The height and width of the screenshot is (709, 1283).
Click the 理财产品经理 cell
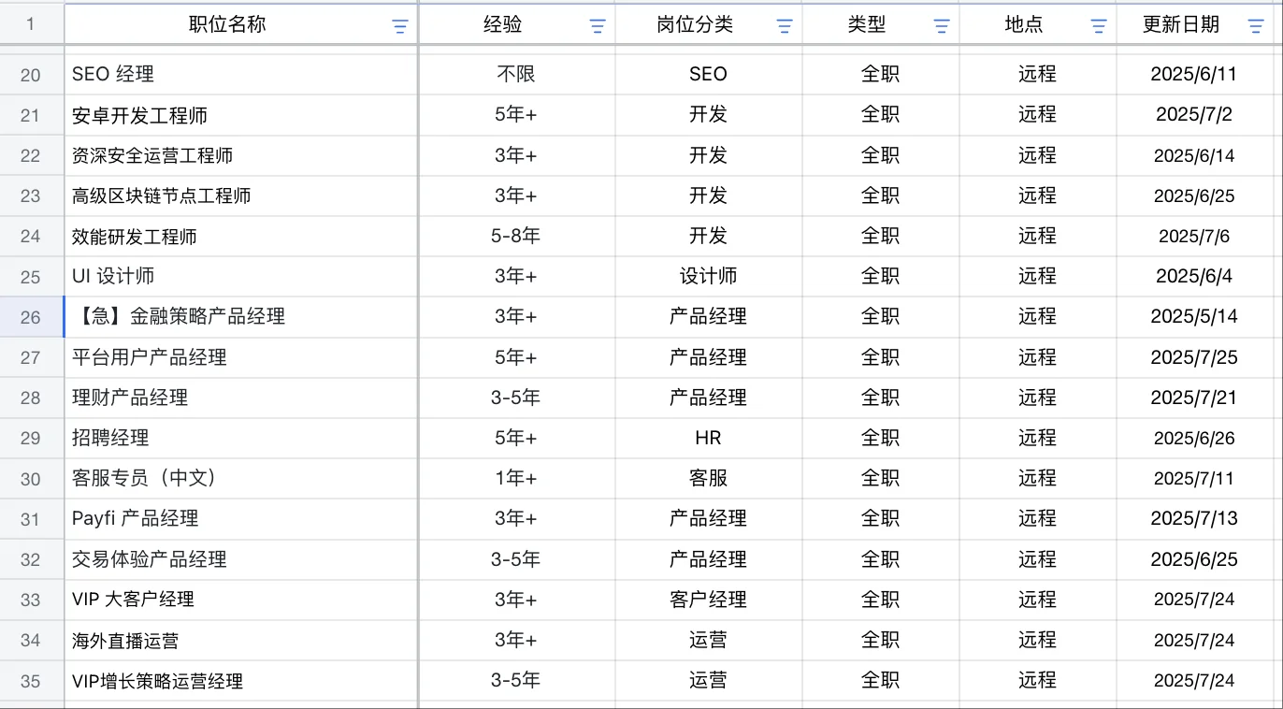(x=240, y=398)
